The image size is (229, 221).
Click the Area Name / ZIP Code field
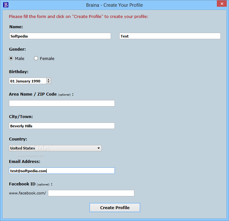tap(62, 103)
